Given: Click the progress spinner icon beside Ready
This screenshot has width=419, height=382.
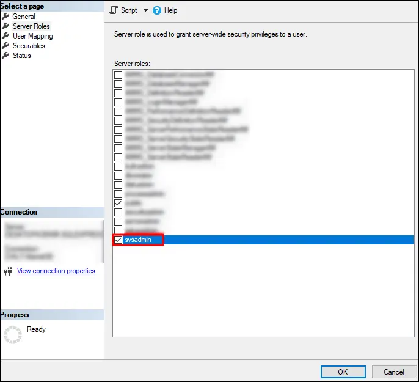Looking at the screenshot, I should coord(13,335).
